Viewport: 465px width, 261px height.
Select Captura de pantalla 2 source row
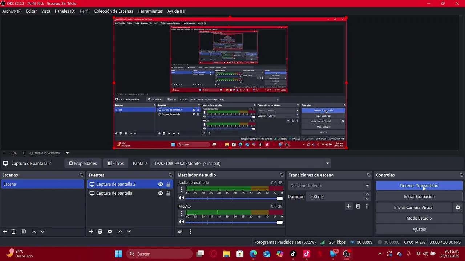pos(130,184)
